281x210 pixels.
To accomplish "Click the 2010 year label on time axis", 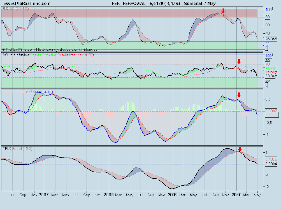I will click(x=236, y=195).
